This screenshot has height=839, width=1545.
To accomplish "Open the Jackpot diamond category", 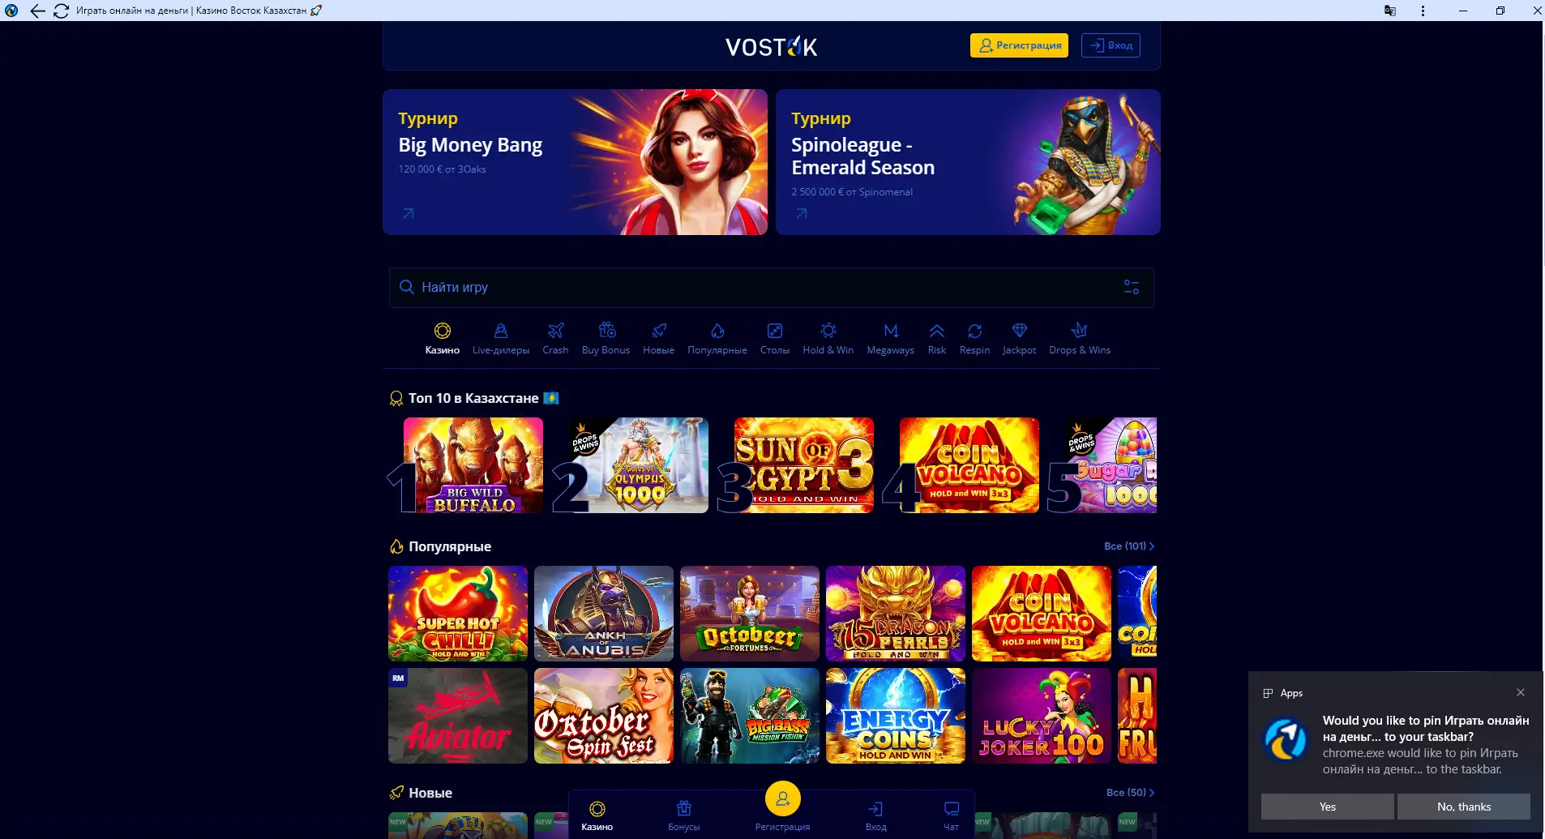I will 1019,338.
